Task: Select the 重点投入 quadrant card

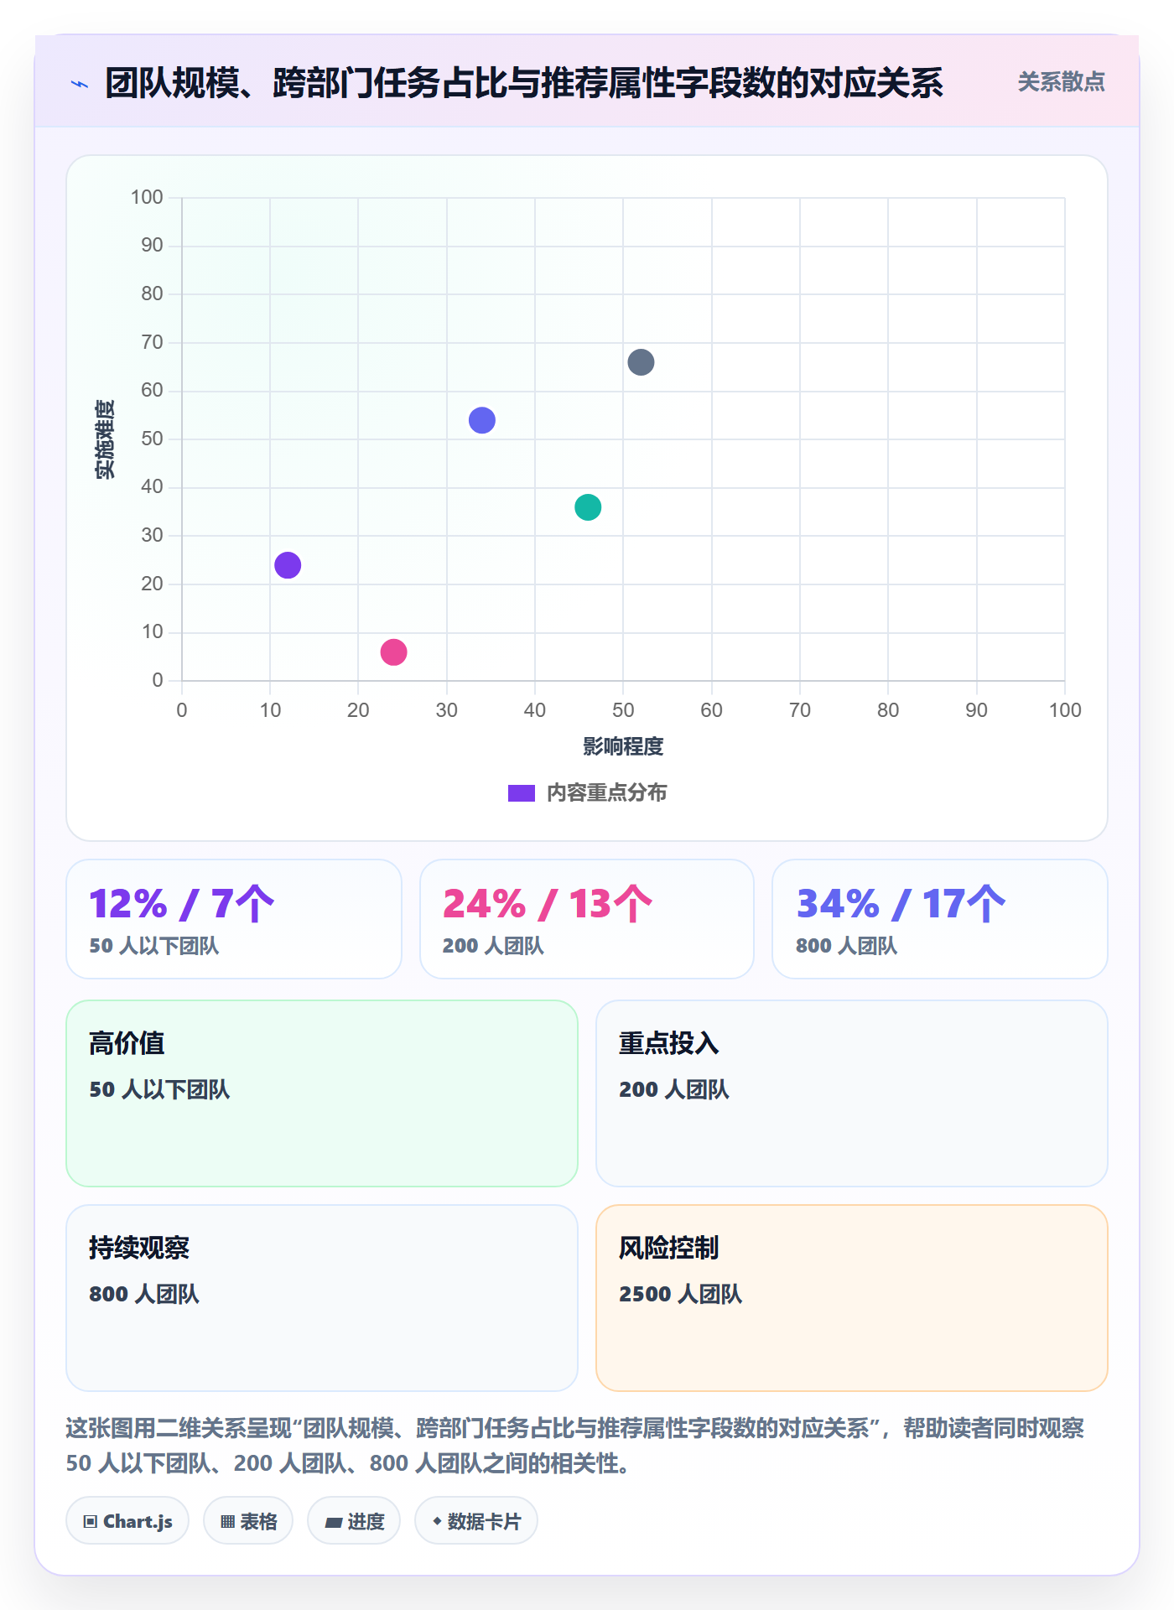Action: (x=852, y=1093)
